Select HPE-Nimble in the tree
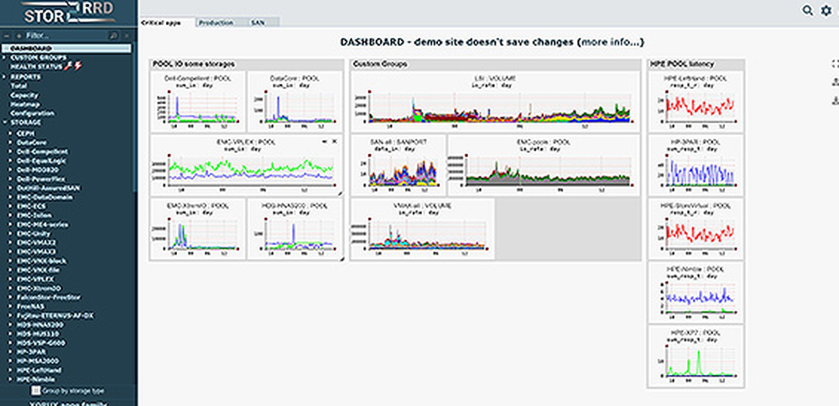The width and height of the screenshot is (839, 406). tap(36, 380)
